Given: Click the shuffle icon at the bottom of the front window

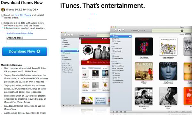Looking at the screenshot, I should 117,112.
